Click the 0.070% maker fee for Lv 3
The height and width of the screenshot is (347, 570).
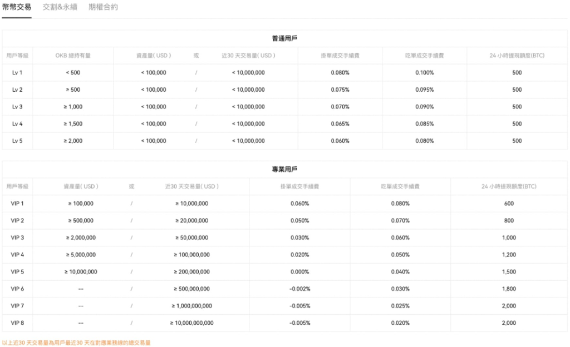[340, 106]
